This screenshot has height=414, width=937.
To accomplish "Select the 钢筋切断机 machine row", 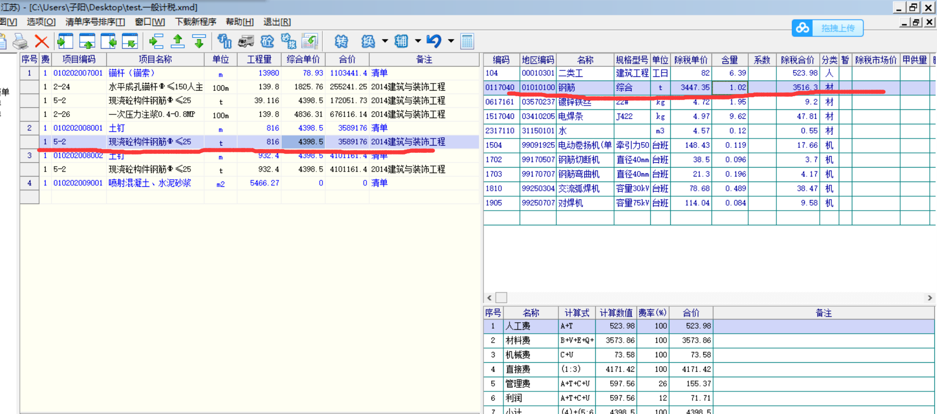I will click(x=709, y=159).
